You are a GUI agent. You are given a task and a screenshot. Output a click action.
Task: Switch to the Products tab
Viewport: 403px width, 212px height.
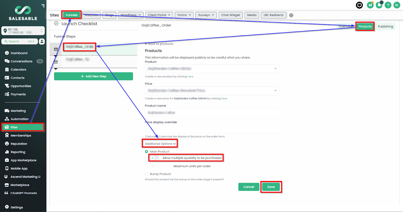click(365, 26)
